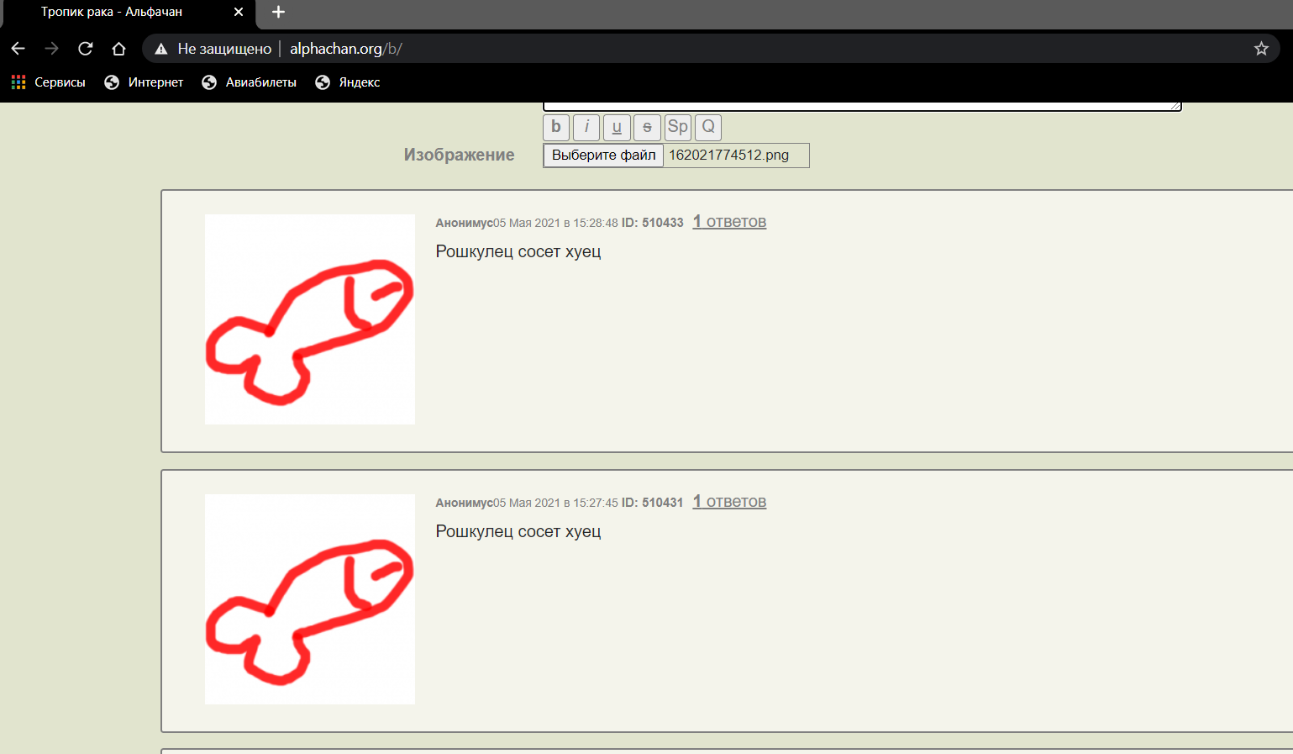
Task: Reload the current page
Action: [x=85, y=49]
